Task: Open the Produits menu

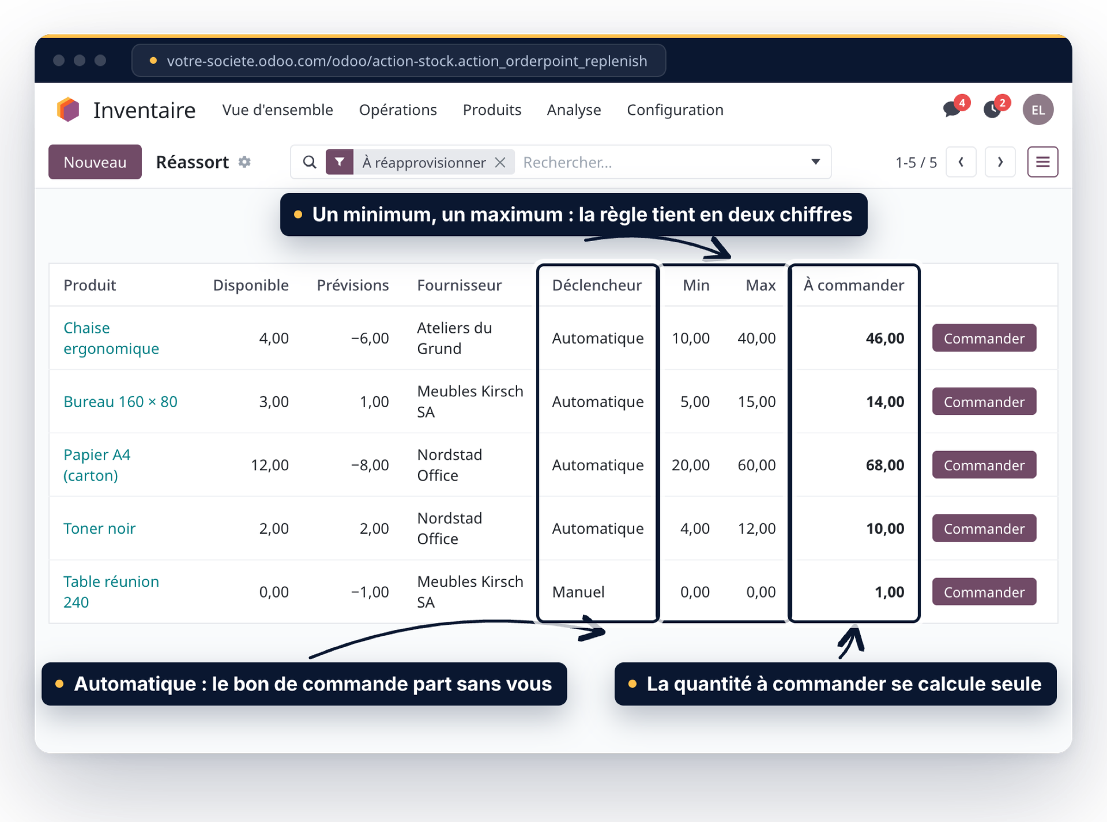Action: point(492,110)
